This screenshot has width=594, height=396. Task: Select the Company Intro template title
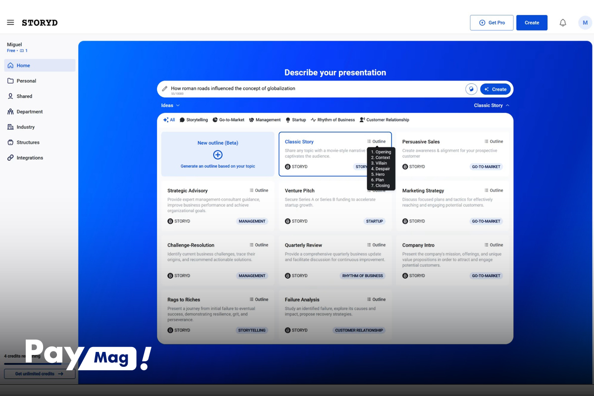click(418, 245)
